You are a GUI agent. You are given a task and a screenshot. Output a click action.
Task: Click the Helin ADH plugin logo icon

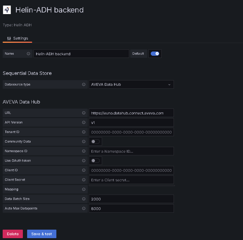pos(7,10)
